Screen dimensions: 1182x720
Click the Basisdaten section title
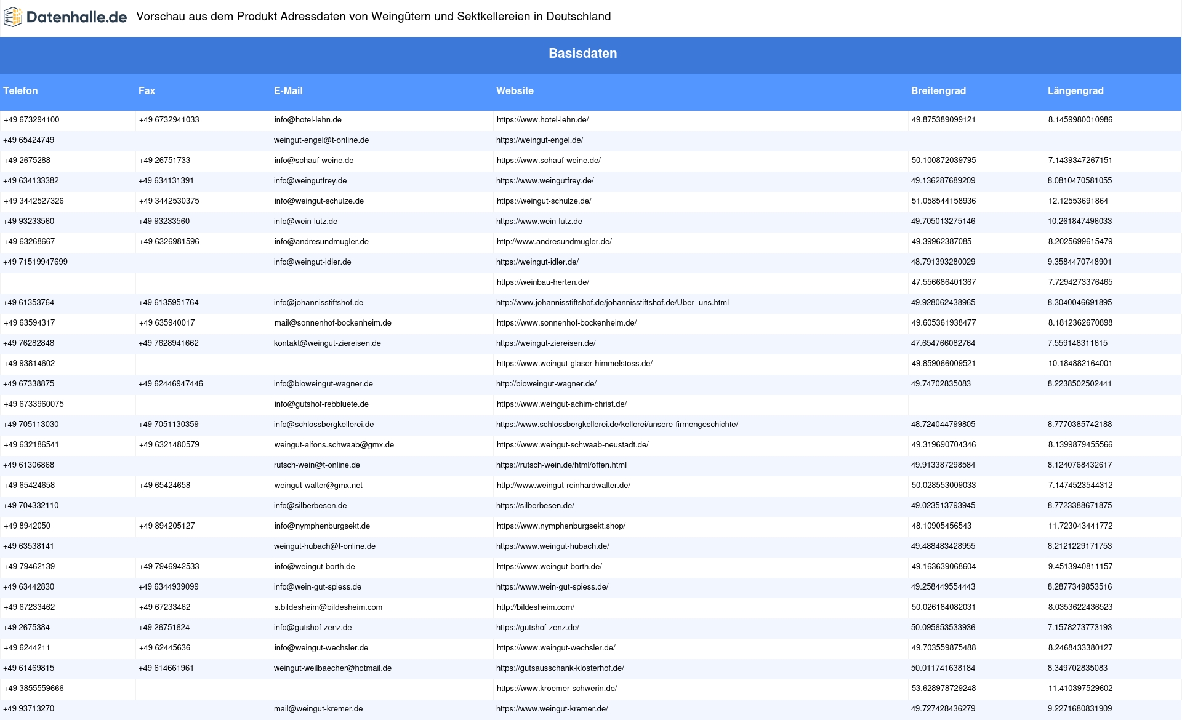click(582, 54)
